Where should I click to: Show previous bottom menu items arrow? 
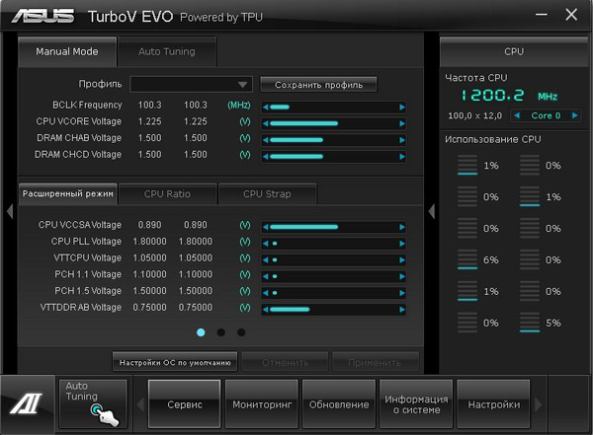coord(140,404)
